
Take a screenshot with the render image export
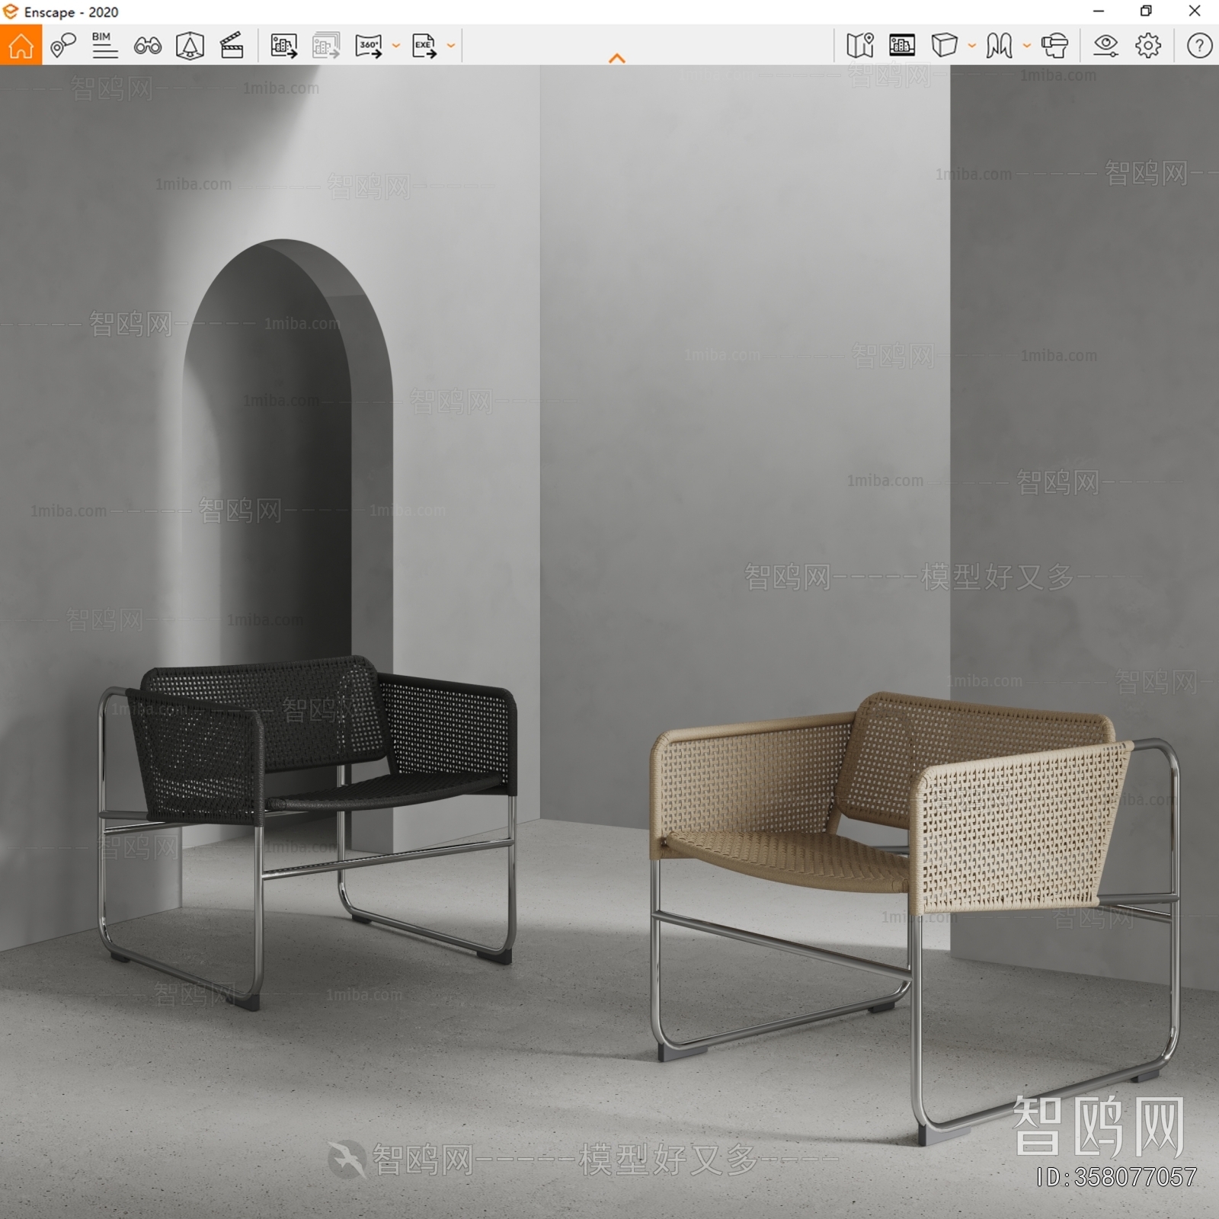(282, 46)
